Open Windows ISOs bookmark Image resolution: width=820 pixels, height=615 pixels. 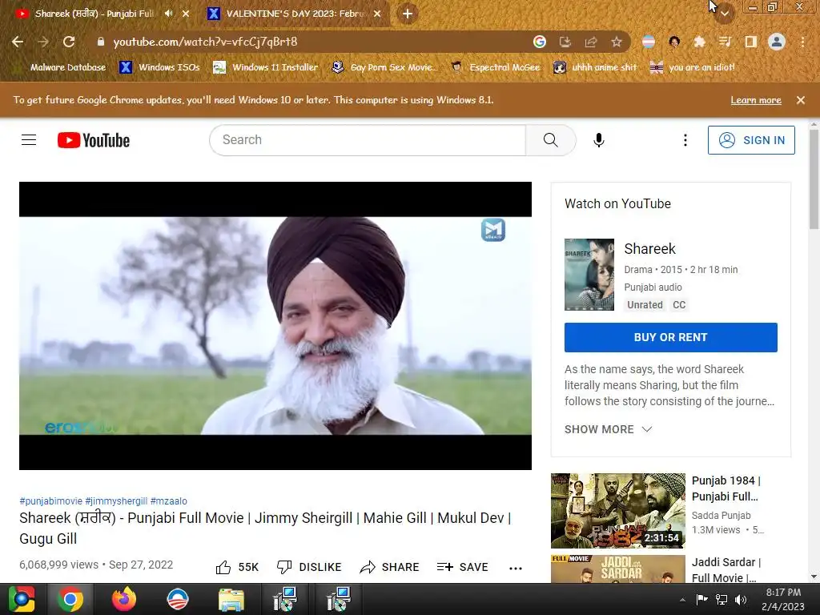click(x=160, y=67)
